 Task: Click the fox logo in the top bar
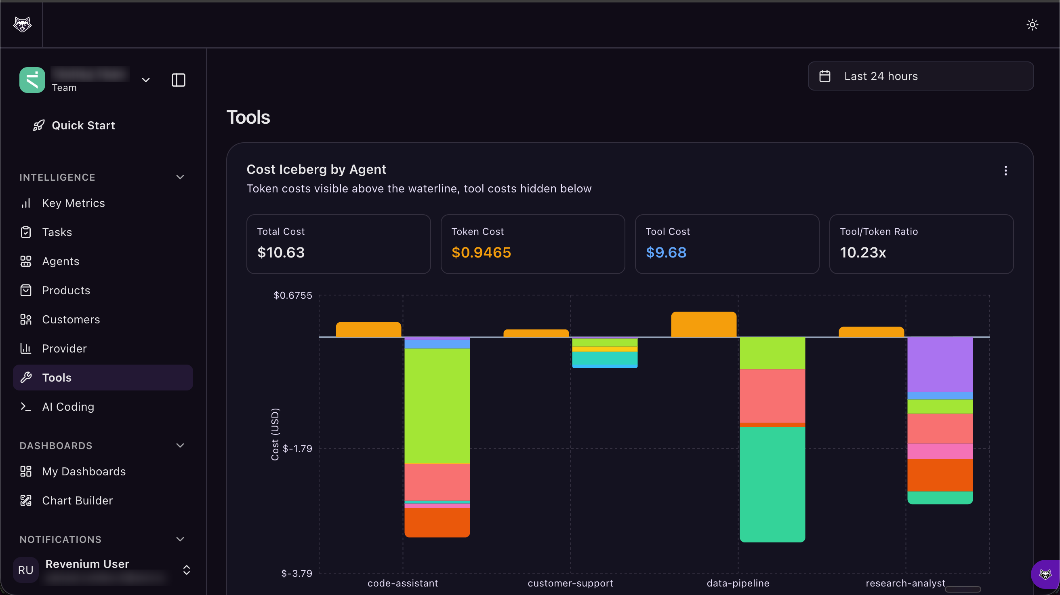point(22,24)
